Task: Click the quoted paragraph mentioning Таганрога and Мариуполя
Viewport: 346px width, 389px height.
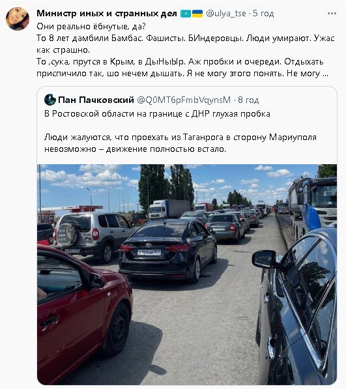Action: click(180, 143)
